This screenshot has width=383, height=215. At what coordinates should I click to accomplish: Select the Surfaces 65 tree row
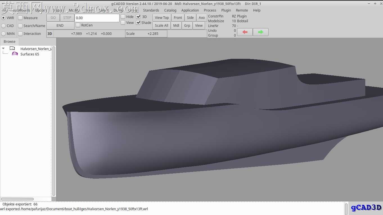point(30,54)
